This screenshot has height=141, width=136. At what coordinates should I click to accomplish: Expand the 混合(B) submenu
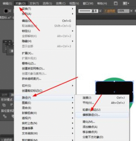click(45, 108)
